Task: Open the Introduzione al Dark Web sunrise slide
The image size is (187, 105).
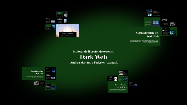Action: tap(68, 30)
